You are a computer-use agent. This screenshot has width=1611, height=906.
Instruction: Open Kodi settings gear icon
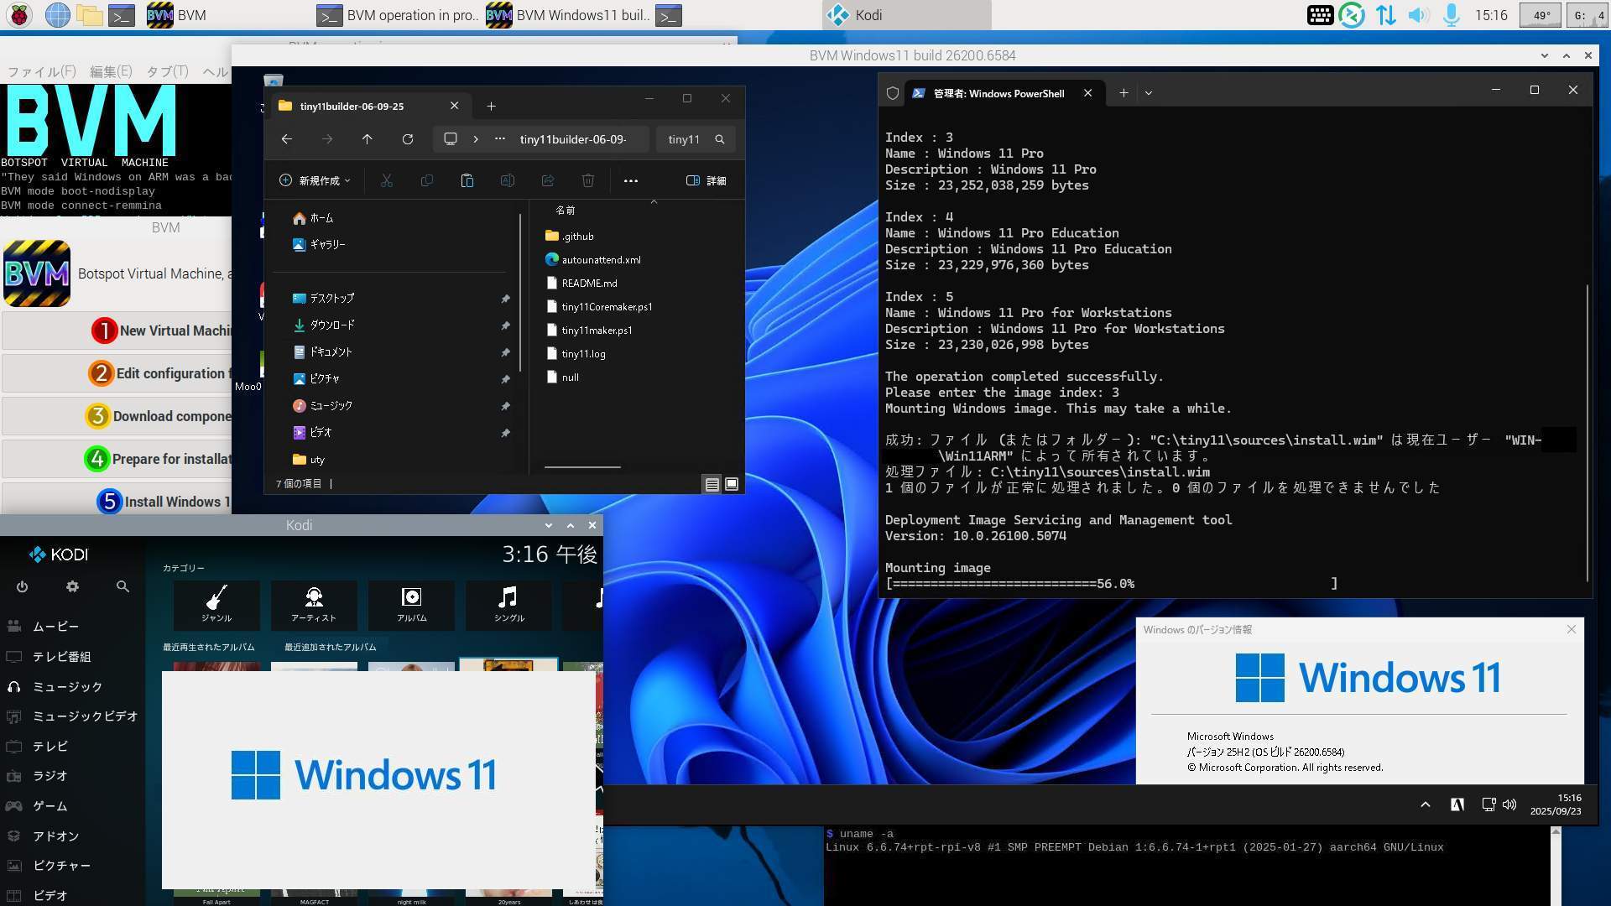point(72,587)
